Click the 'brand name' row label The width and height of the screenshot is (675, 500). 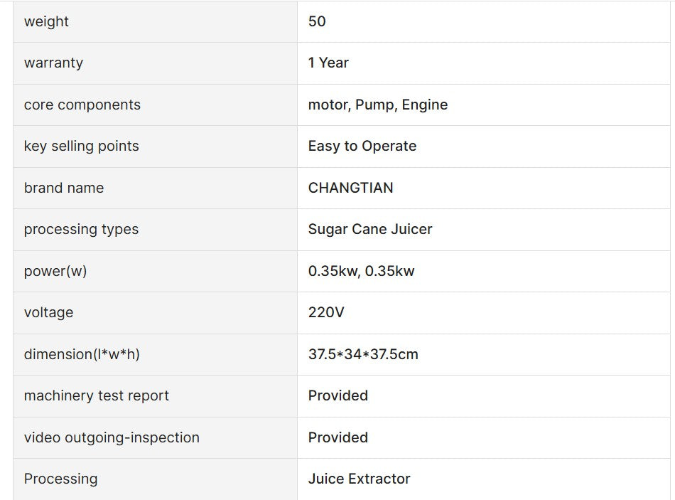click(x=64, y=188)
